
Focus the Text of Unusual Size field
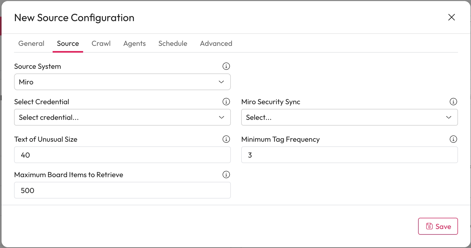122,155
